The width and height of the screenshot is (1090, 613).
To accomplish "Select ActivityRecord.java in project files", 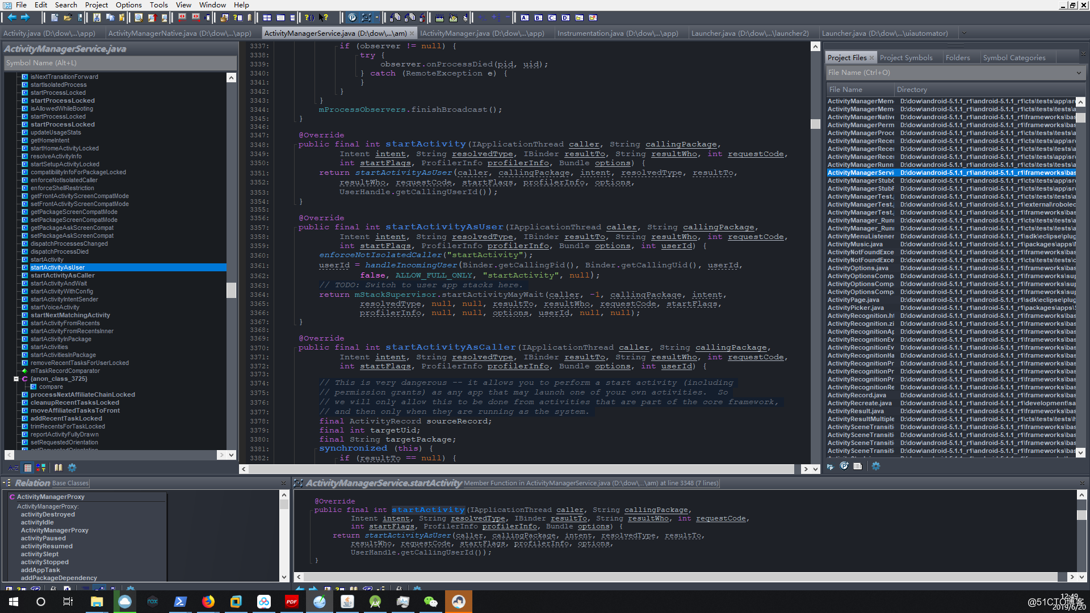I will (x=857, y=395).
